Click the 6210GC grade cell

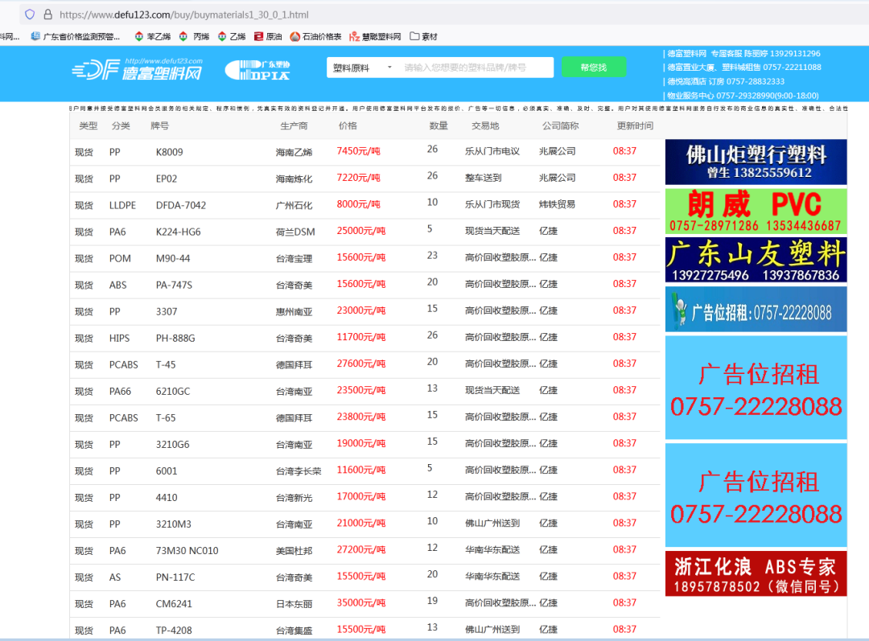pos(173,392)
